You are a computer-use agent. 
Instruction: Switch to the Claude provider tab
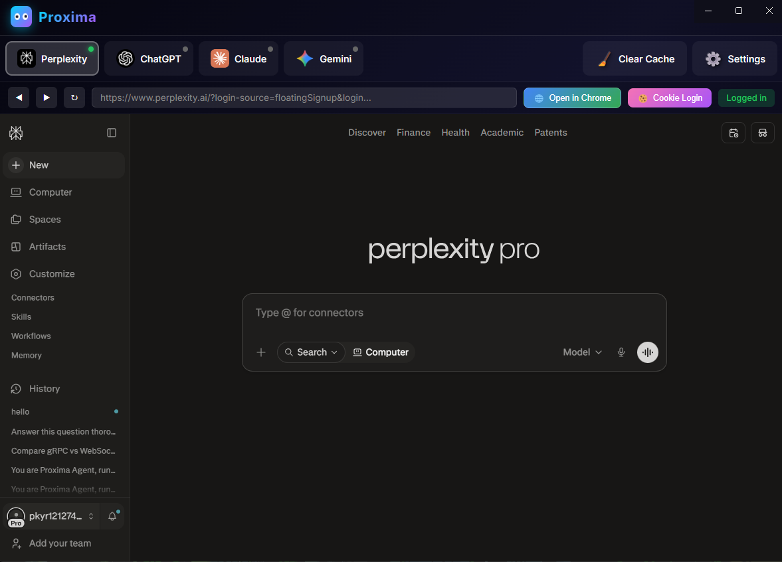239,59
